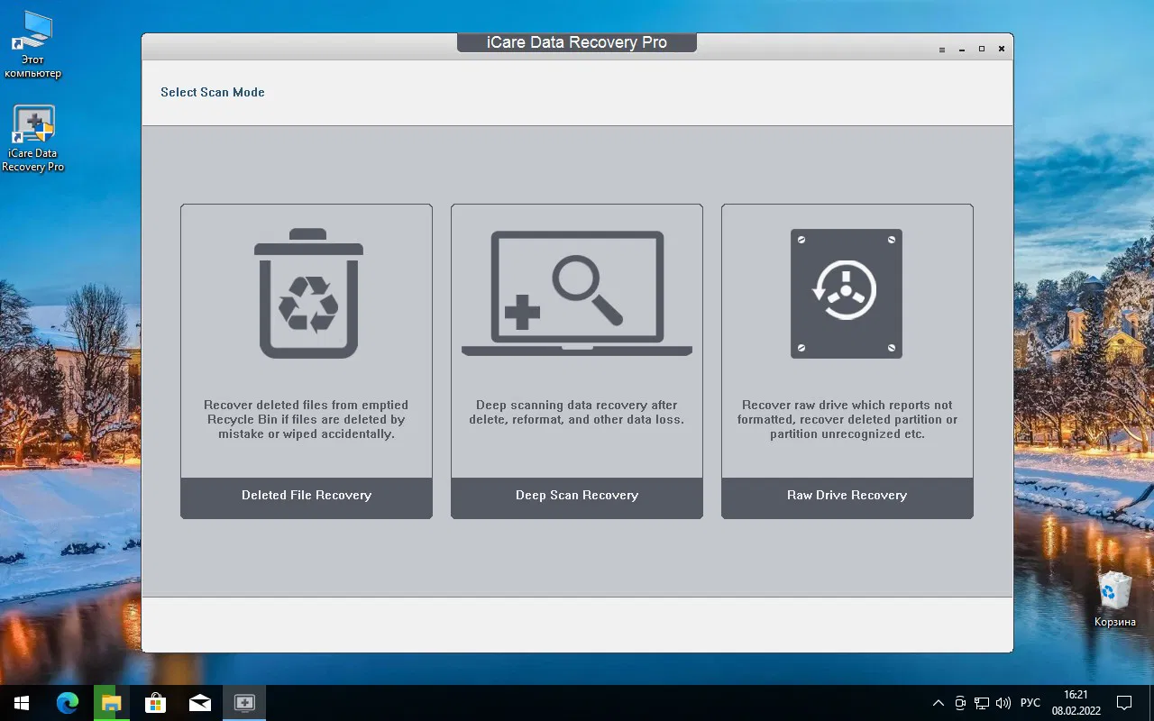
Task: Click the Meet Now camera tray icon
Action: point(960,703)
